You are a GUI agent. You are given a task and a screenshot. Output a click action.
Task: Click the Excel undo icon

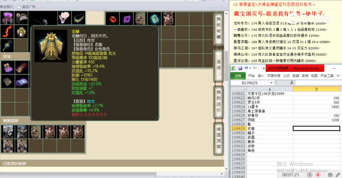click(x=246, y=68)
